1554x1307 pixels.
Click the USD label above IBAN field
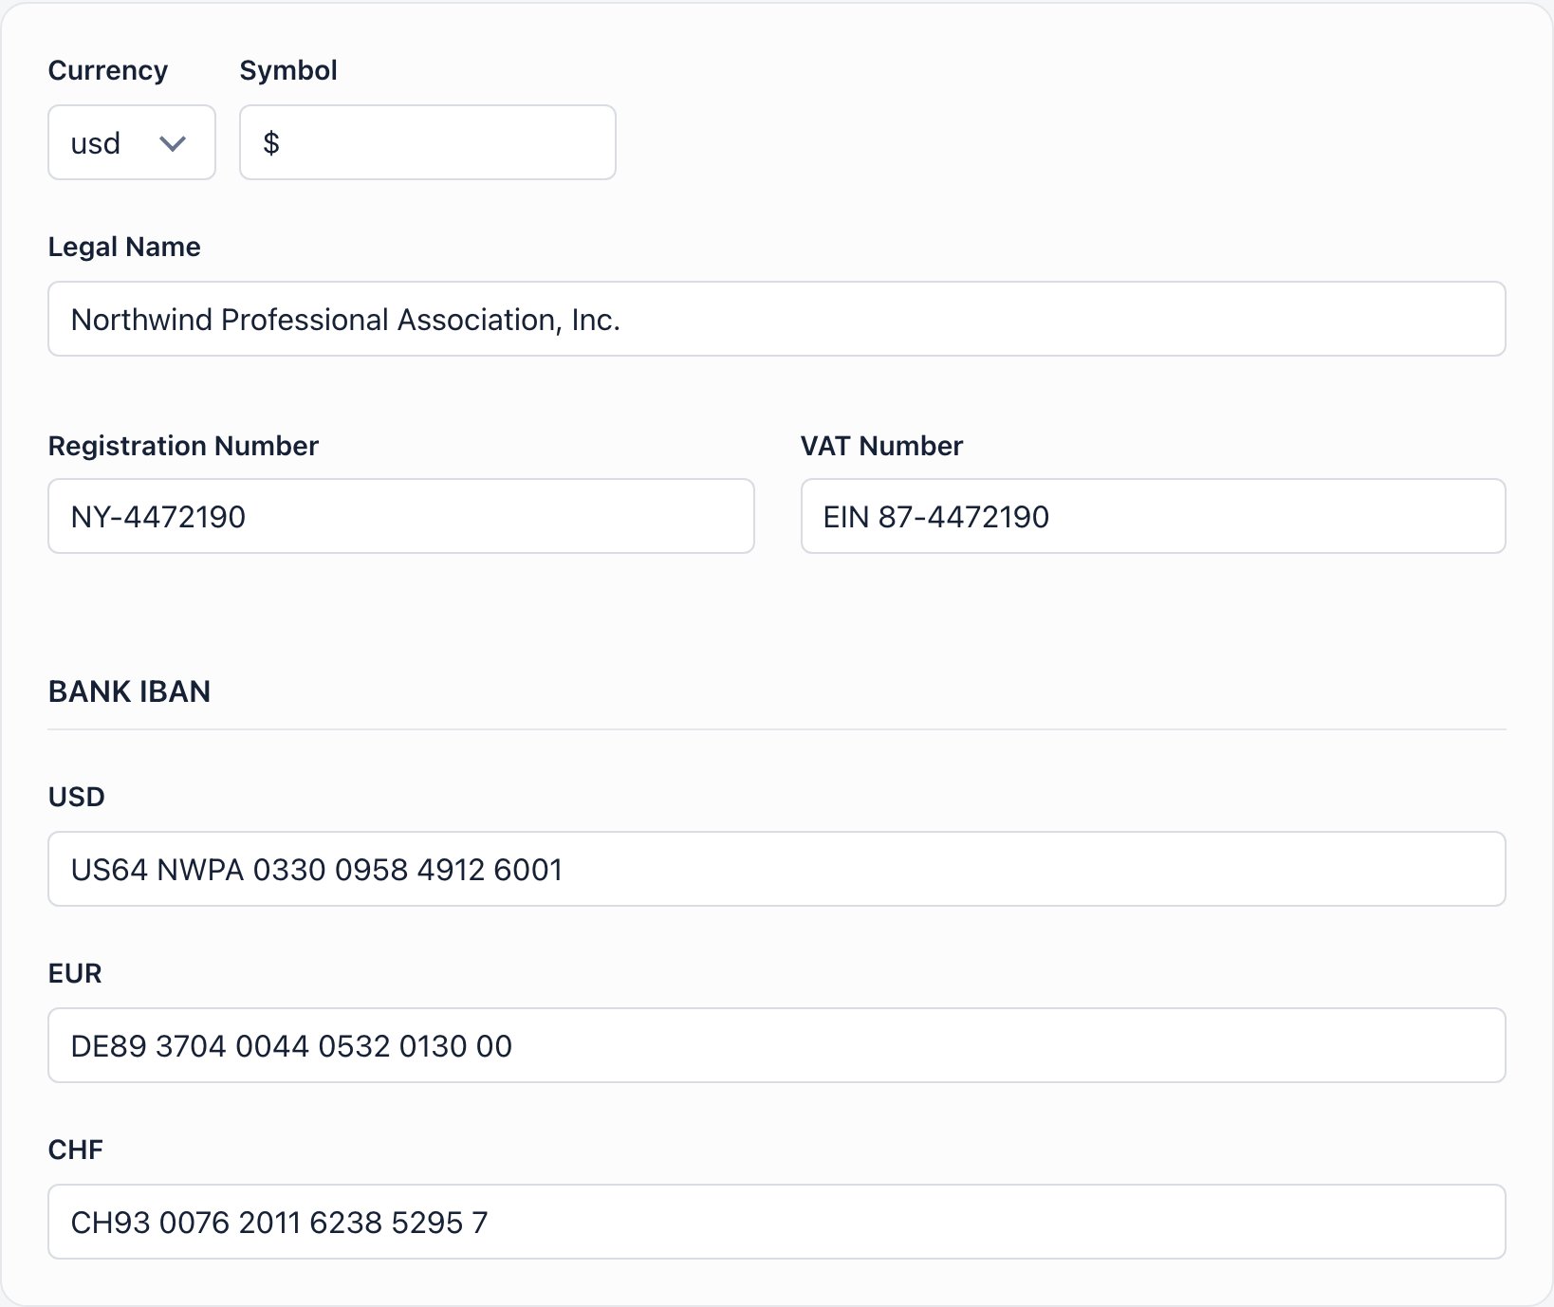click(77, 797)
